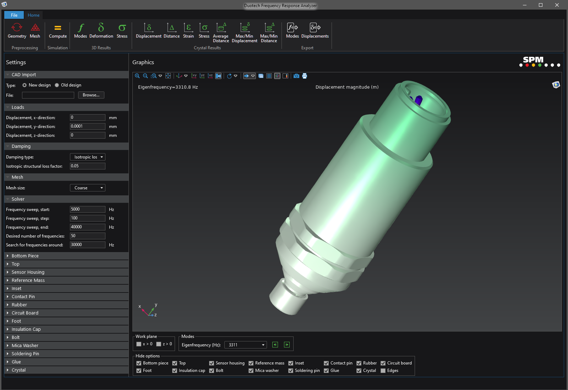Click zoom extents icon

tap(168, 76)
